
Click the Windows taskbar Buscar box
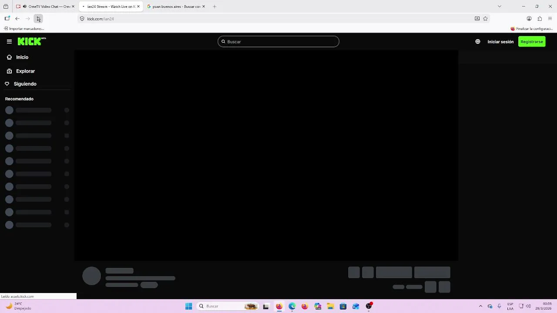[x=227, y=306]
